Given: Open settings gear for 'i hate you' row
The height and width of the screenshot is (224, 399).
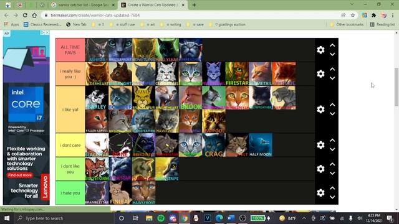Looking at the screenshot, I should (320, 192).
